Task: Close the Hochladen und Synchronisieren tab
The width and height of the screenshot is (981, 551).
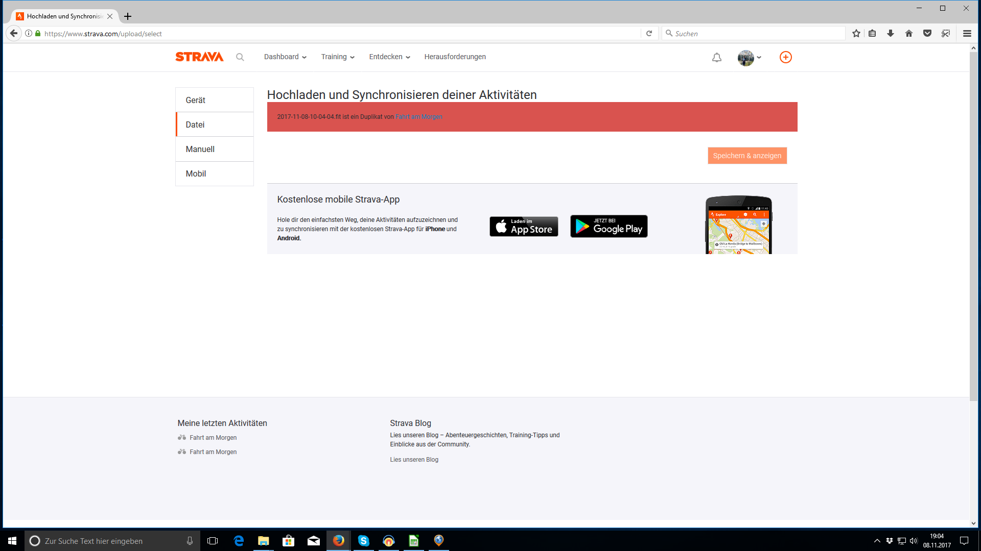Action: tap(110, 16)
